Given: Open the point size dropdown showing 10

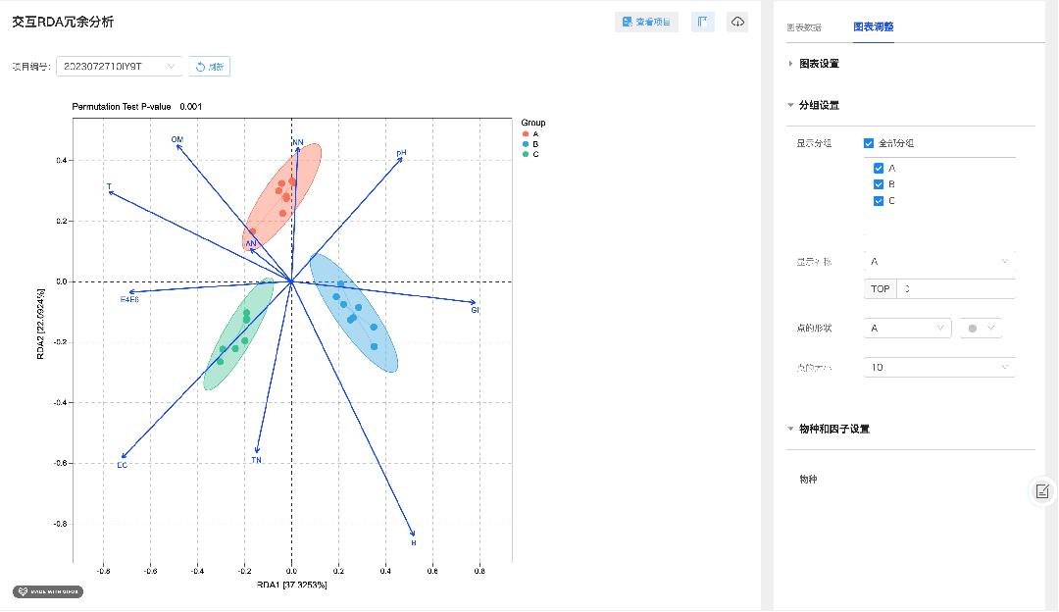Looking at the screenshot, I should click(x=938, y=367).
